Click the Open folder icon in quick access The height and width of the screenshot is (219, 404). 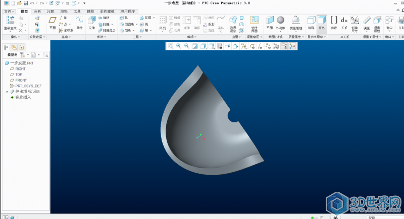point(19,3)
